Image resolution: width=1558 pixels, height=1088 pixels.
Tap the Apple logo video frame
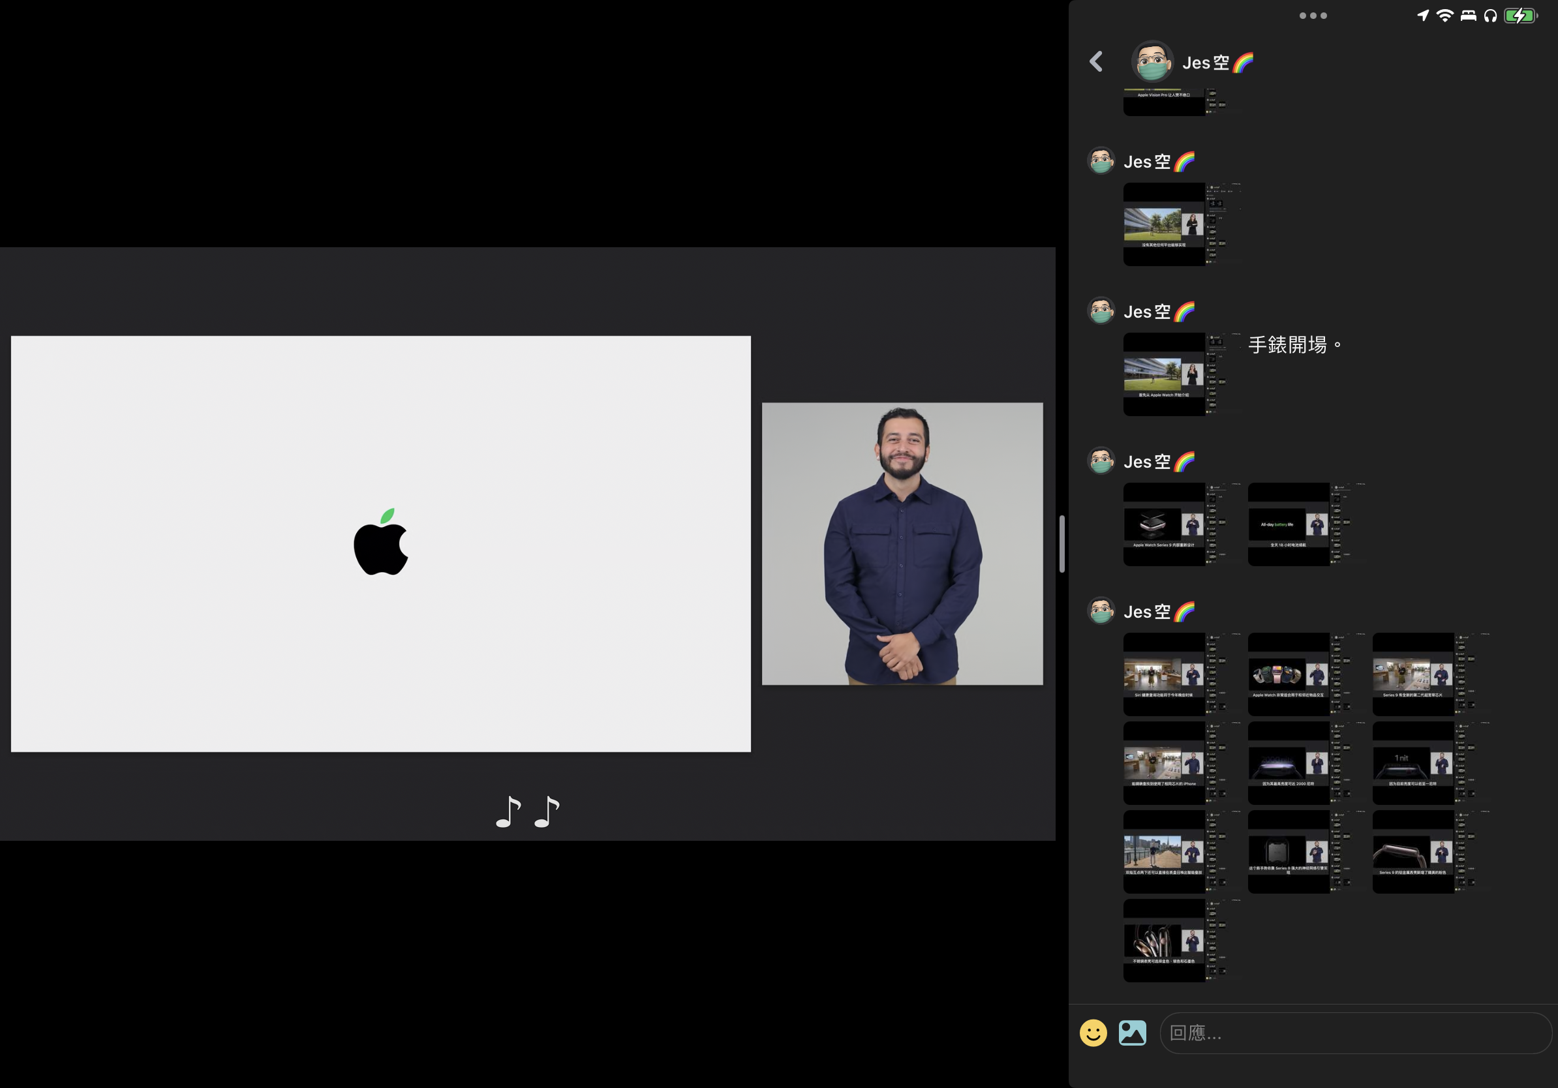pos(380,543)
